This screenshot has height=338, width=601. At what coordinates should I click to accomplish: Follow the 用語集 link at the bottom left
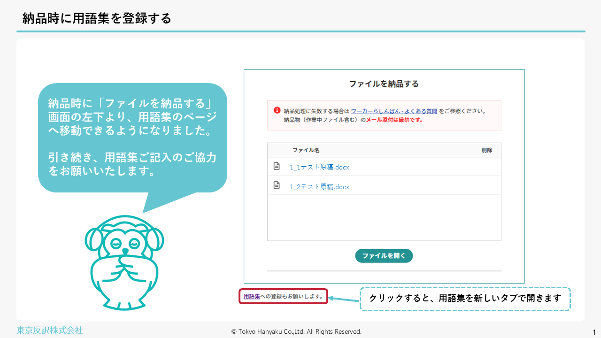click(252, 296)
